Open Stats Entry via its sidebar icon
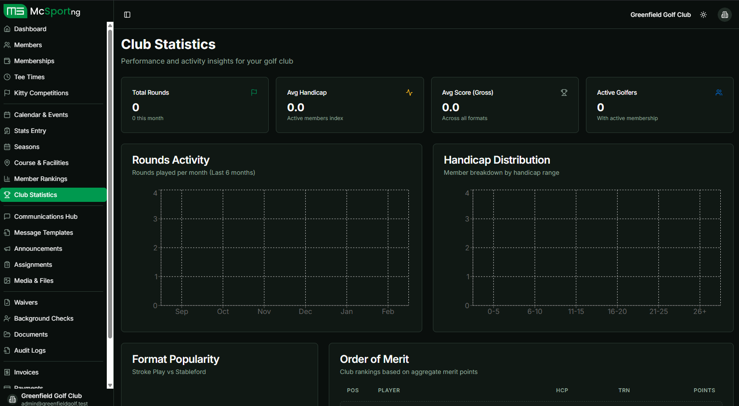The height and width of the screenshot is (406, 739). (8, 131)
